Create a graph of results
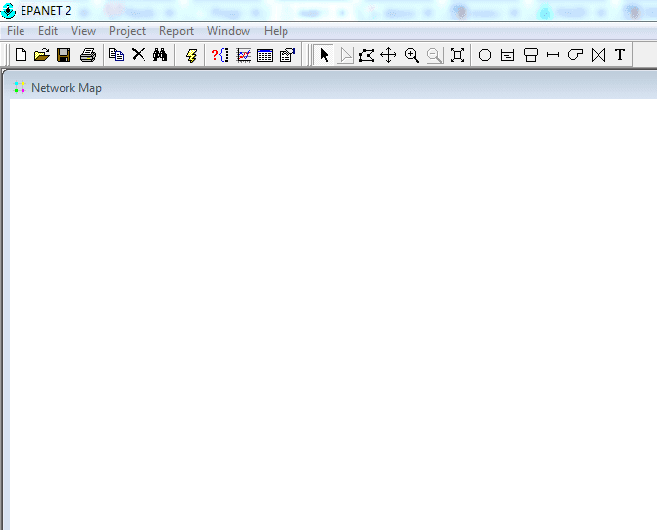The height and width of the screenshot is (530, 657). [243, 55]
